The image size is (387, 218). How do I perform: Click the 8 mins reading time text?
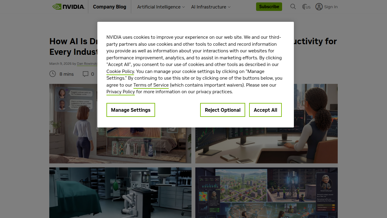click(x=67, y=74)
